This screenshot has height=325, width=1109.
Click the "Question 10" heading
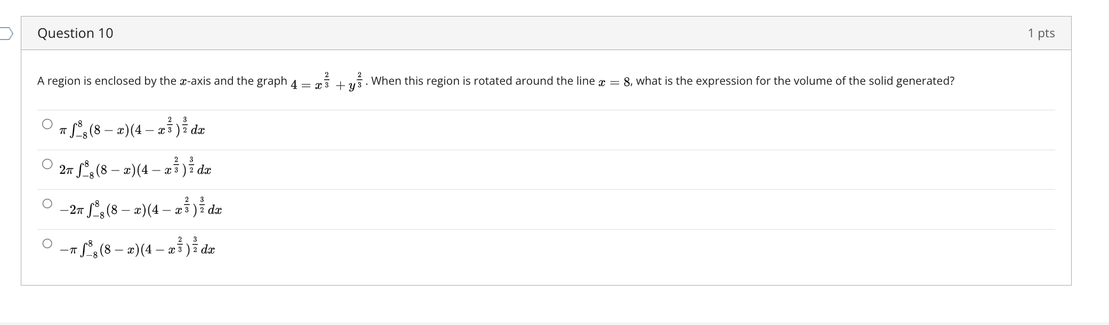coord(75,34)
